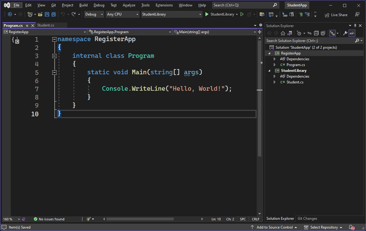This screenshot has width=366, height=231.
Task: Toggle pin on Program.cs tab
Action: [27, 26]
